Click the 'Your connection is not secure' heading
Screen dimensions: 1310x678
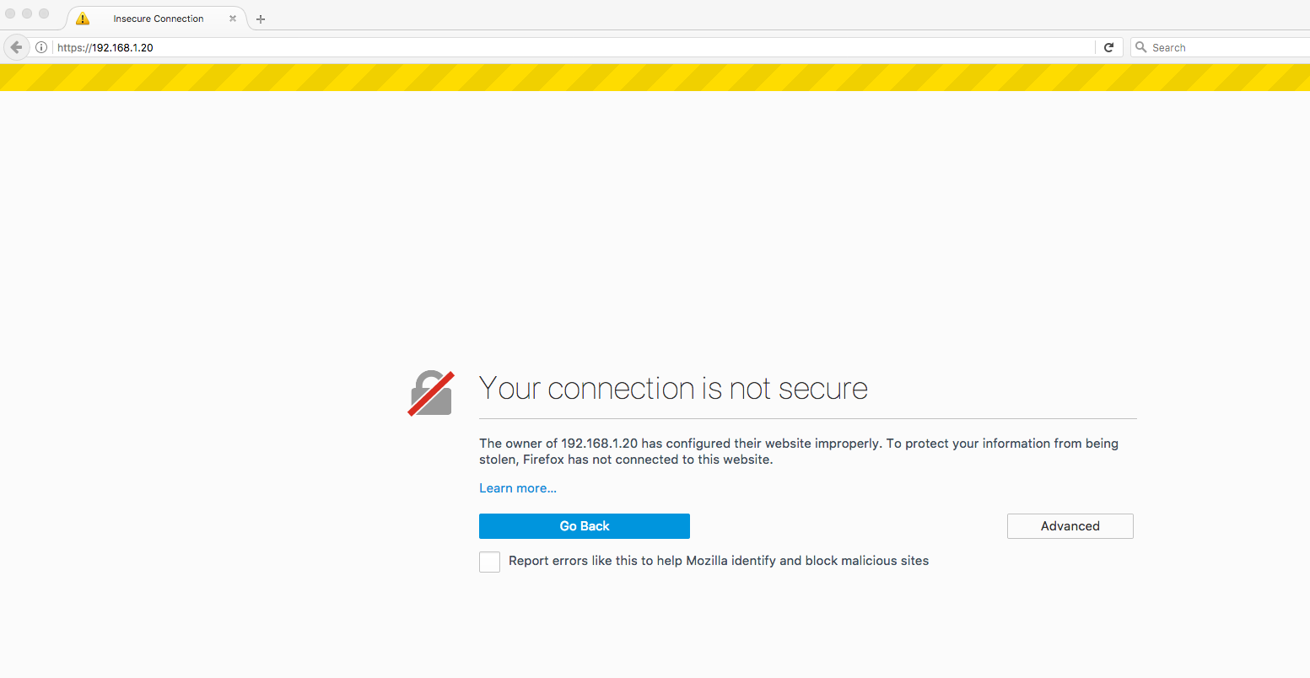[673, 388]
